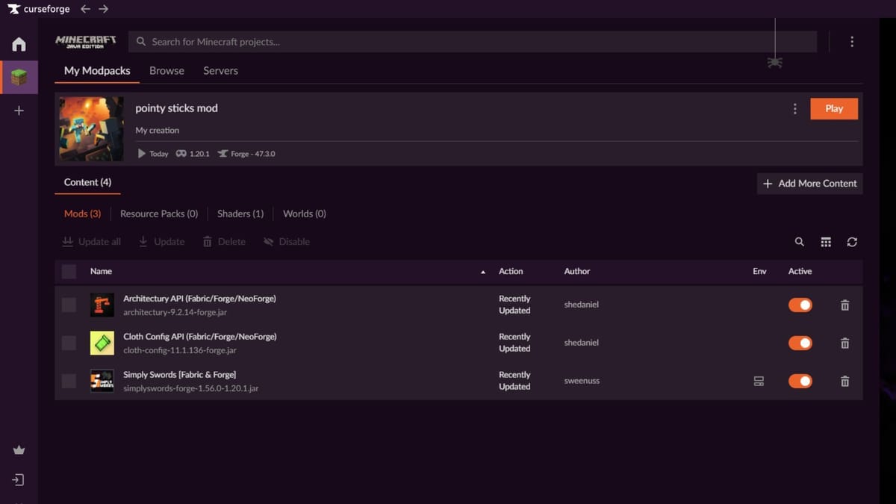Screen dimensions: 896x504
Task: Switch to the Browse tab
Action: tap(167, 71)
